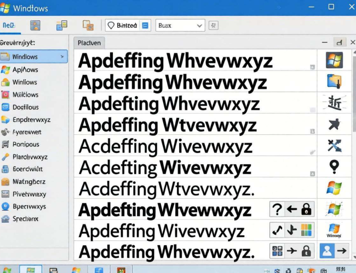
Task: Click the blue user profile icon
Action: pos(327,251)
